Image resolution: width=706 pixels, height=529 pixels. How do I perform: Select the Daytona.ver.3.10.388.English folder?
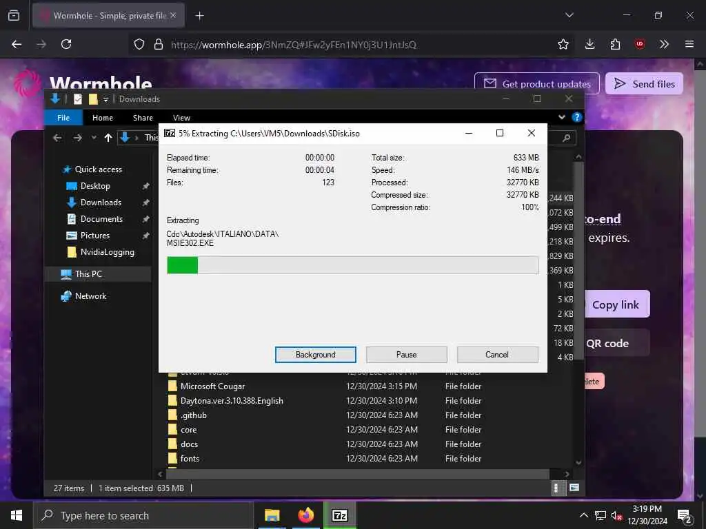pos(232,401)
